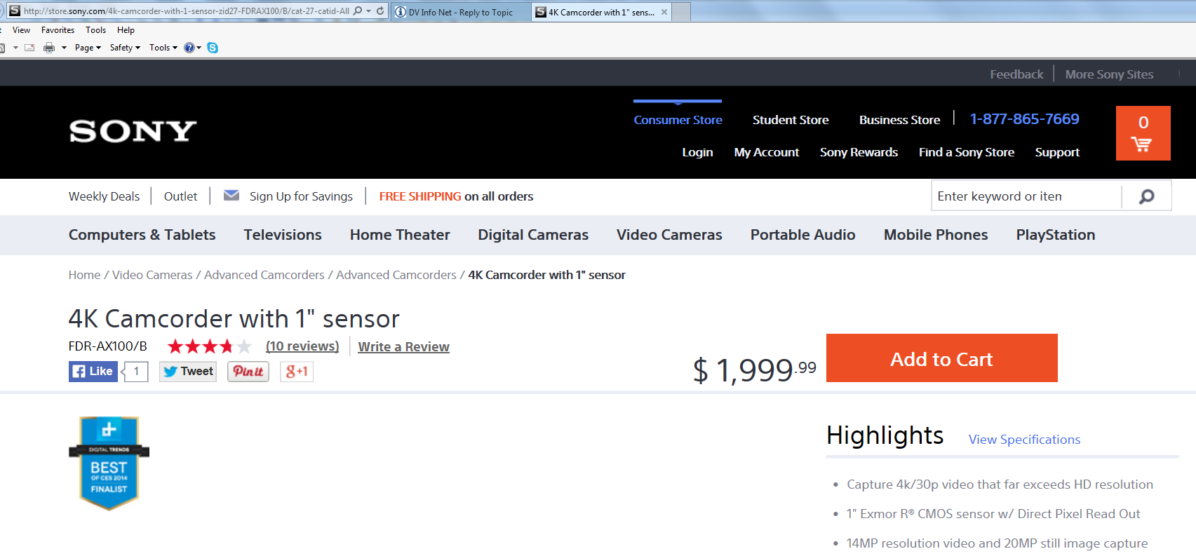Screen dimensions: 1196x556
Task: Click the address bar search magnifier icon
Action: [x=358, y=11]
